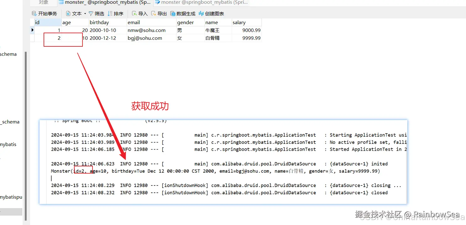Switch to the monster @springboot_mybatis tab
Screen dimensions: 466x225
tap(201, 3)
